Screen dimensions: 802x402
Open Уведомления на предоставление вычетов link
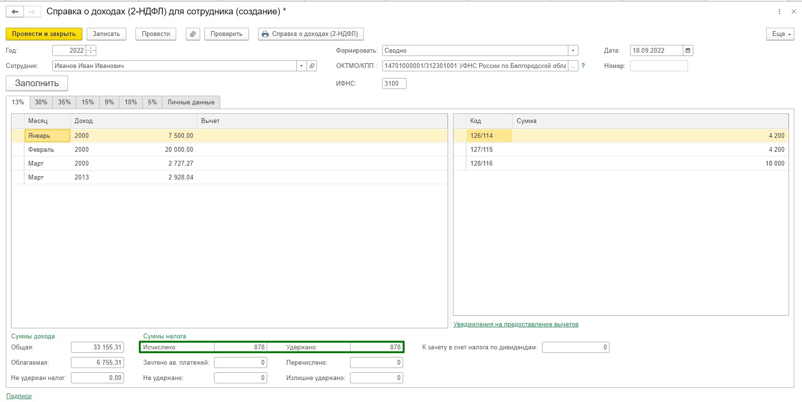click(516, 324)
